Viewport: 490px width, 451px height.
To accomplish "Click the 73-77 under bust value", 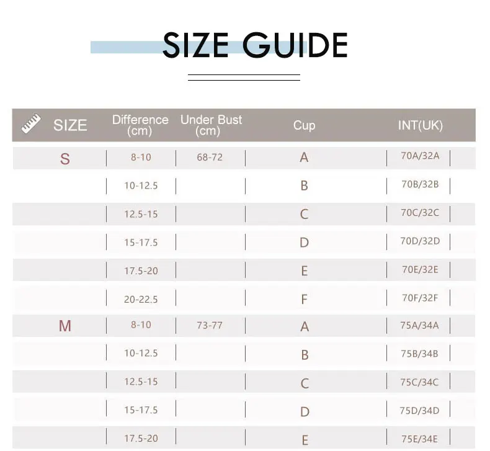I will (210, 325).
